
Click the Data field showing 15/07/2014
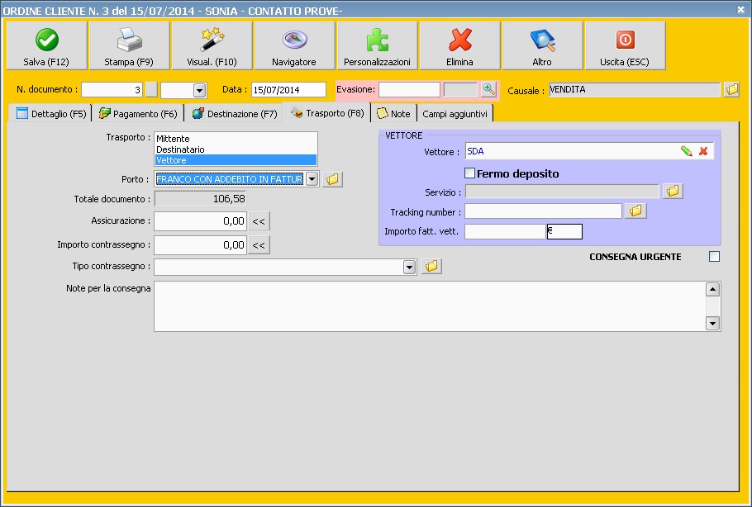pos(288,90)
